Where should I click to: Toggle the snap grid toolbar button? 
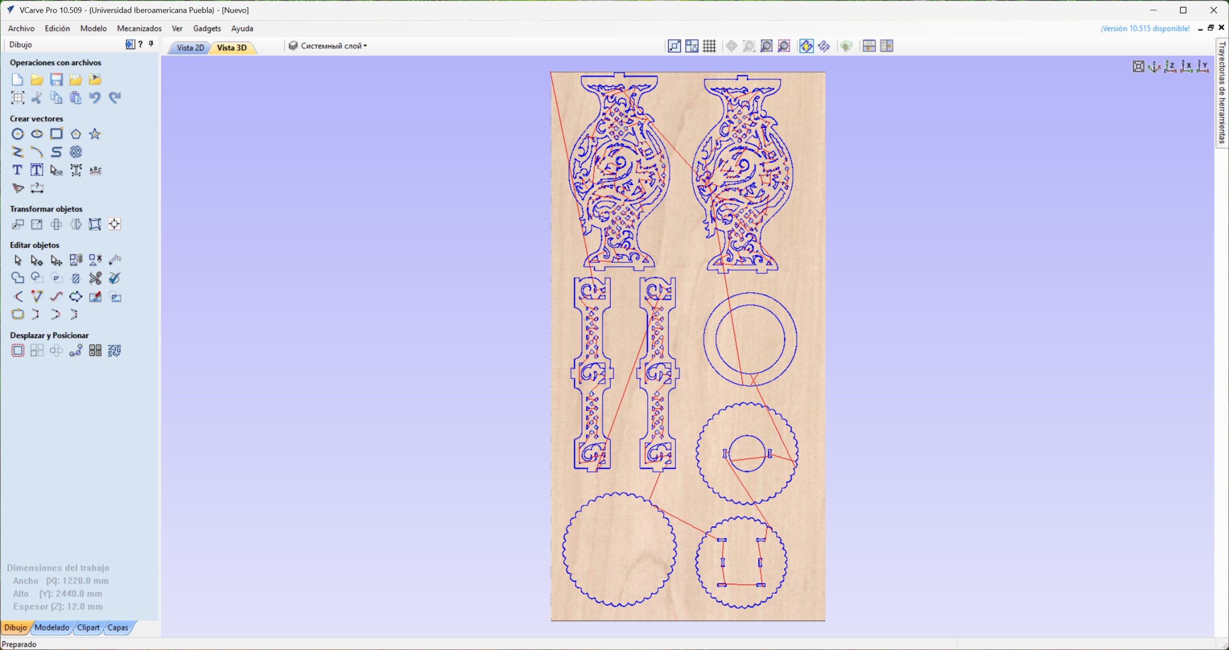pyautogui.click(x=709, y=46)
